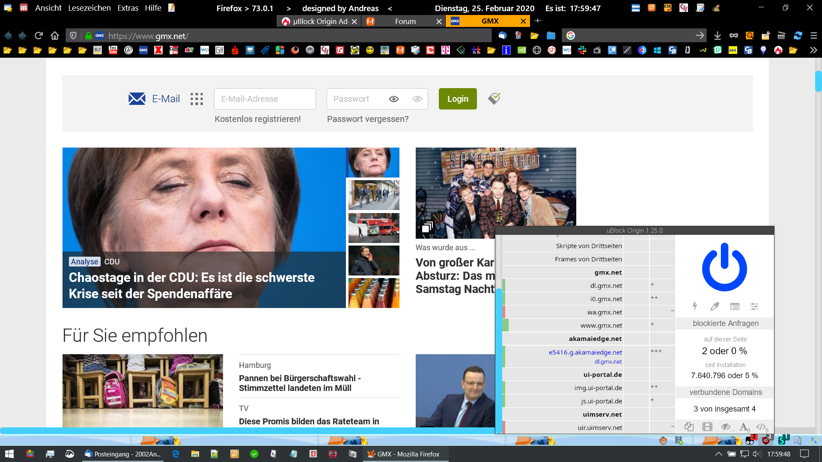Viewport: 822px width, 462px height.
Task: Toggle the uBlock Origin power button
Action: pos(724,267)
